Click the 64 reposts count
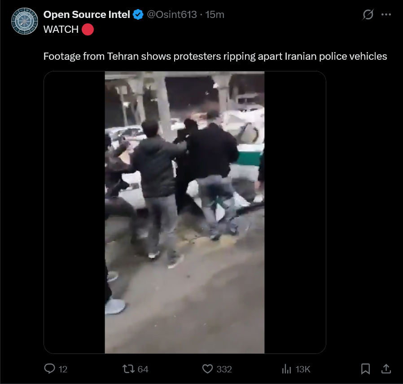This screenshot has width=403, height=384. tap(143, 369)
